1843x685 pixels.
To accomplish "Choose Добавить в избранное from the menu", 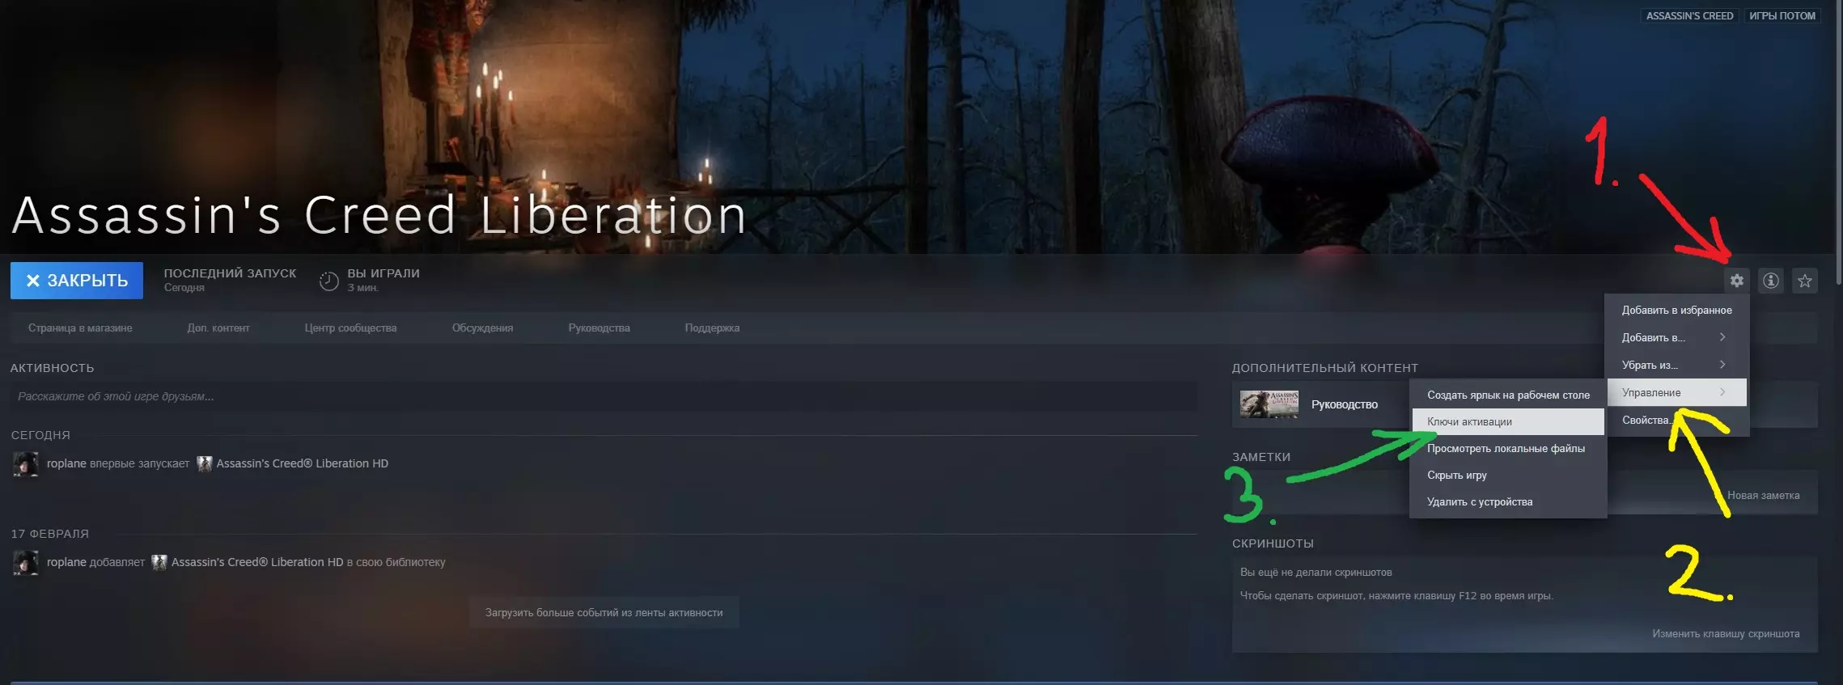I will tap(1677, 311).
